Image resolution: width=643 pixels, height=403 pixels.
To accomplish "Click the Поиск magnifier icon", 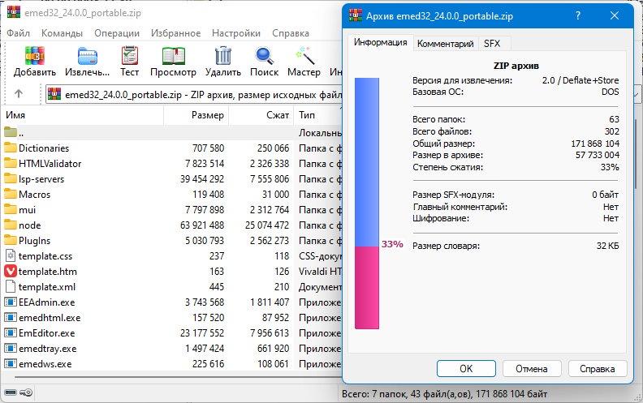I will pyautogui.click(x=264, y=55).
